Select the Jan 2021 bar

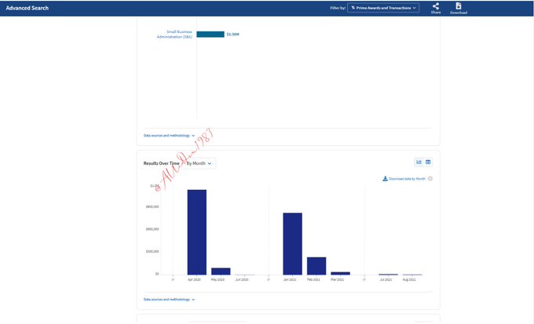[292, 243]
